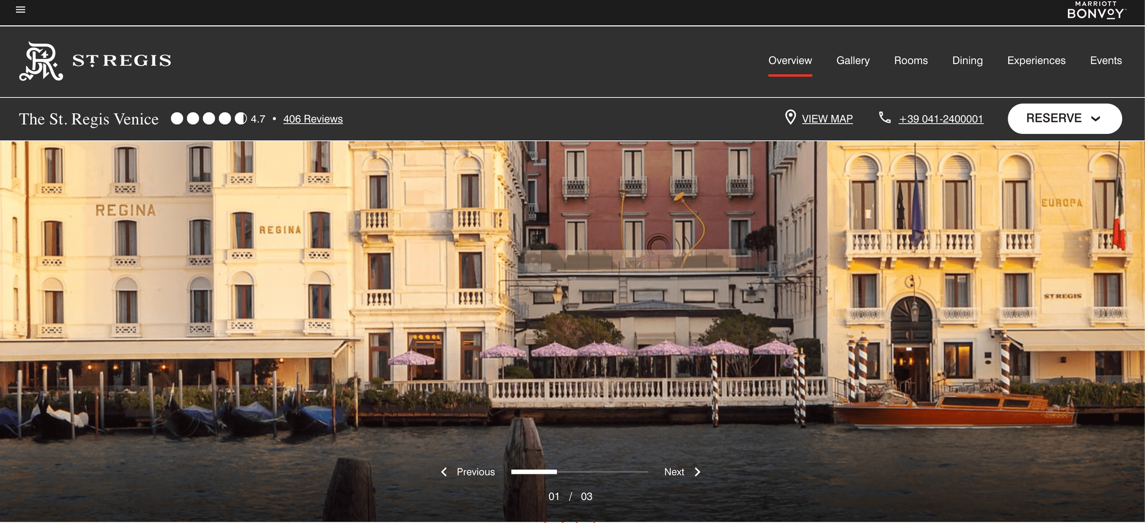This screenshot has height=523, width=1145.
Task: Click the phone handset icon
Action: click(x=885, y=117)
